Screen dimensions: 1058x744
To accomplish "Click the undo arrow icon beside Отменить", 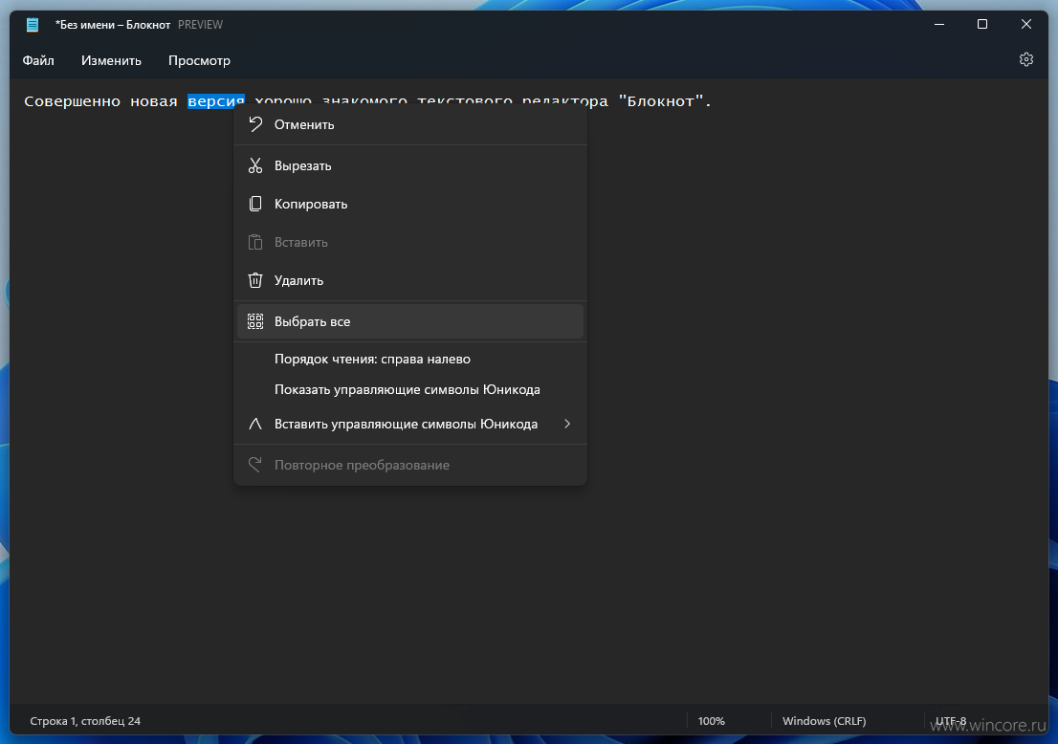I will coord(255,124).
